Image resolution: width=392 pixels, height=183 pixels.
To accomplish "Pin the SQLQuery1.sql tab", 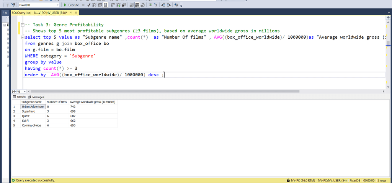I will 70,13.
